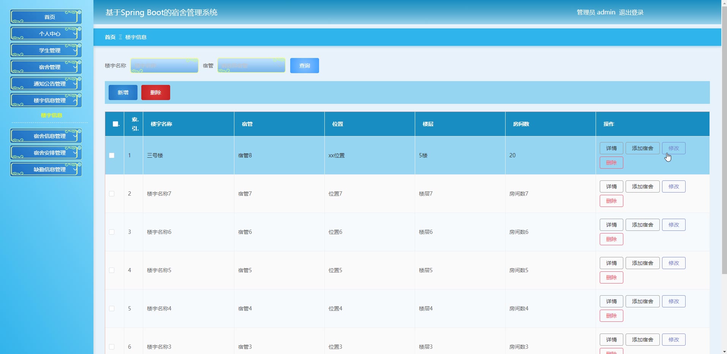Collapse the 楼宇信息管理 sidebar menu
Screen dimensions: 727x354
coord(46,100)
